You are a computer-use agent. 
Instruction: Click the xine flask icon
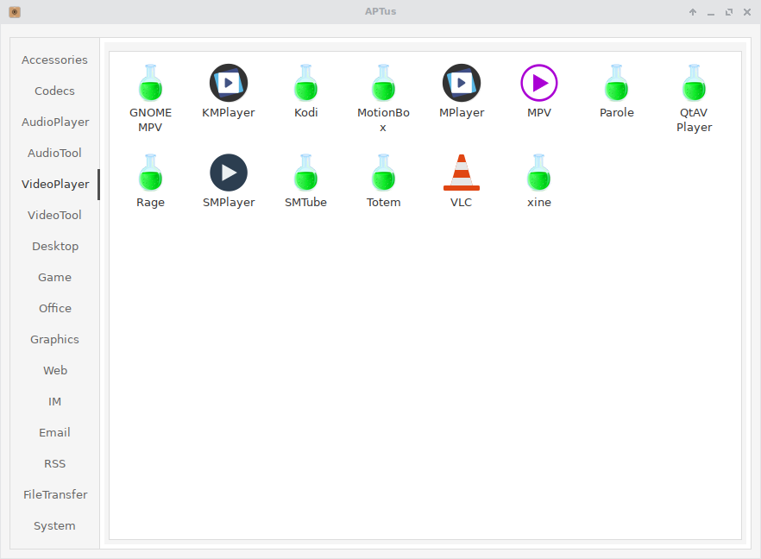point(538,173)
